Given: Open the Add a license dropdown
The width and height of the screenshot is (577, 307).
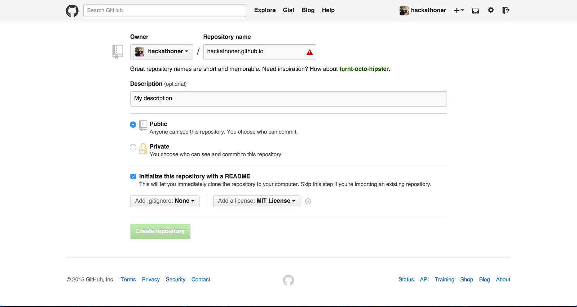Looking at the screenshot, I should [x=256, y=201].
